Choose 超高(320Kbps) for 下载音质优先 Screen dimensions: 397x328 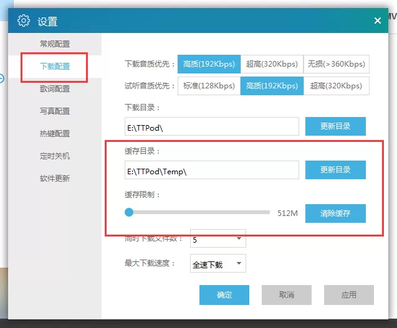(272, 64)
